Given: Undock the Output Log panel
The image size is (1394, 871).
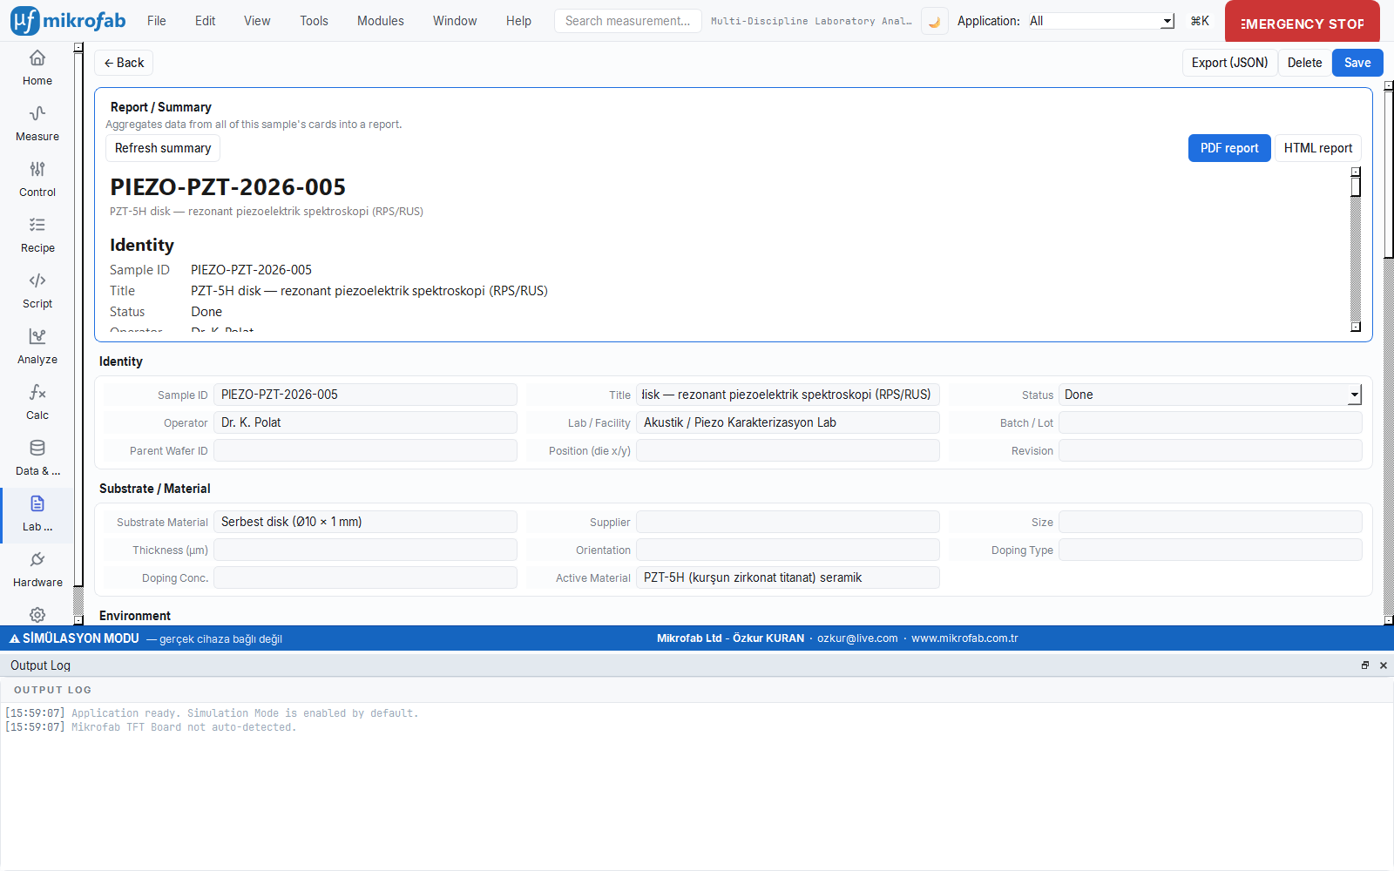Looking at the screenshot, I should tap(1365, 665).
